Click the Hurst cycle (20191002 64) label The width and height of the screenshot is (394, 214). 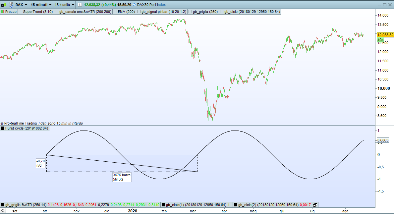(x=27, y=128)
